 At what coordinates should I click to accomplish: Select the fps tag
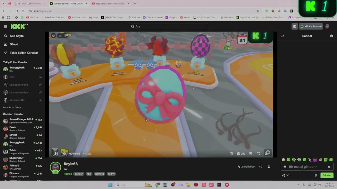tap(89, 174)
